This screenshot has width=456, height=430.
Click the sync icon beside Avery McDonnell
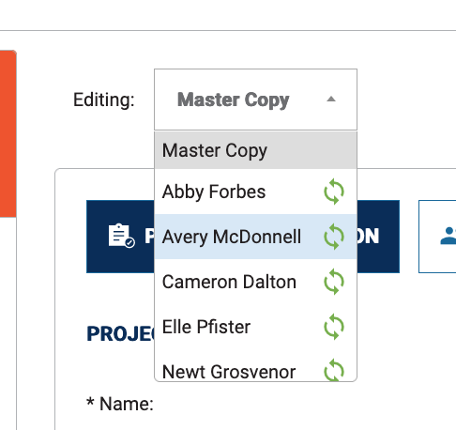[x=334, y=237]
